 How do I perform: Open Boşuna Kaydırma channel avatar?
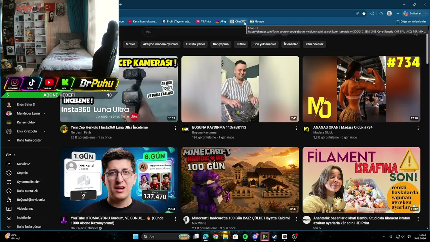click(x=185, y=129)
